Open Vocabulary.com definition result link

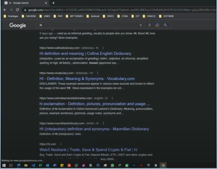pos(87,79)
